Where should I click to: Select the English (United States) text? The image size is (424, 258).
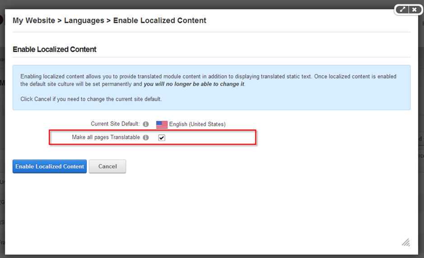pos(197,124)
